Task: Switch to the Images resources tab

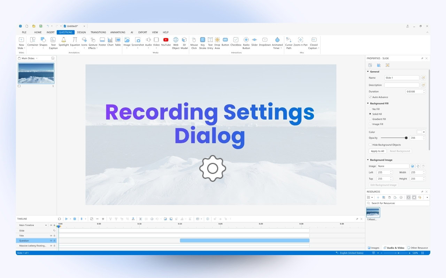Action: [x=374, y=248]
